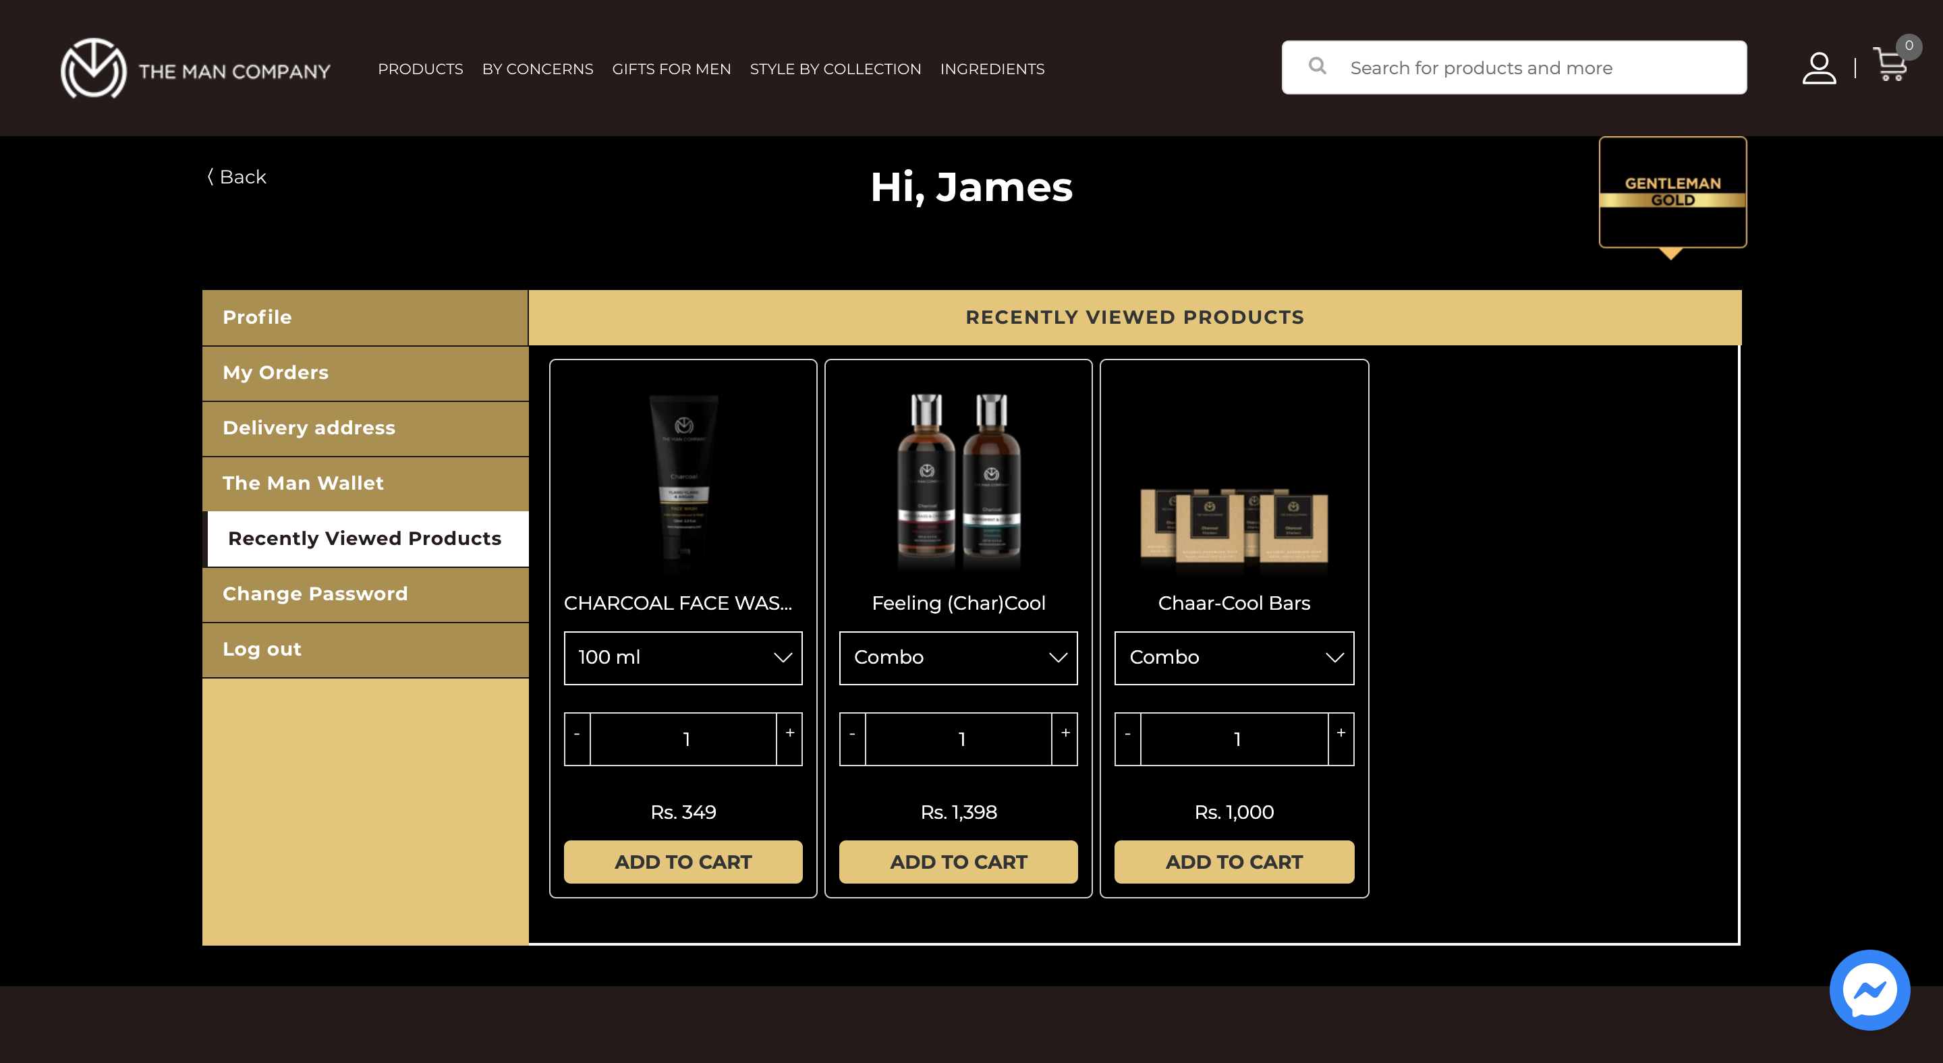Open the INGREDIENTS menu
1943x1063 pixels.
(x=992, y=69)
